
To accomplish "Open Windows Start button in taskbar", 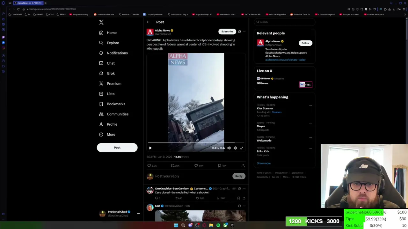I will pyautogui.click(x=176, y=225).
